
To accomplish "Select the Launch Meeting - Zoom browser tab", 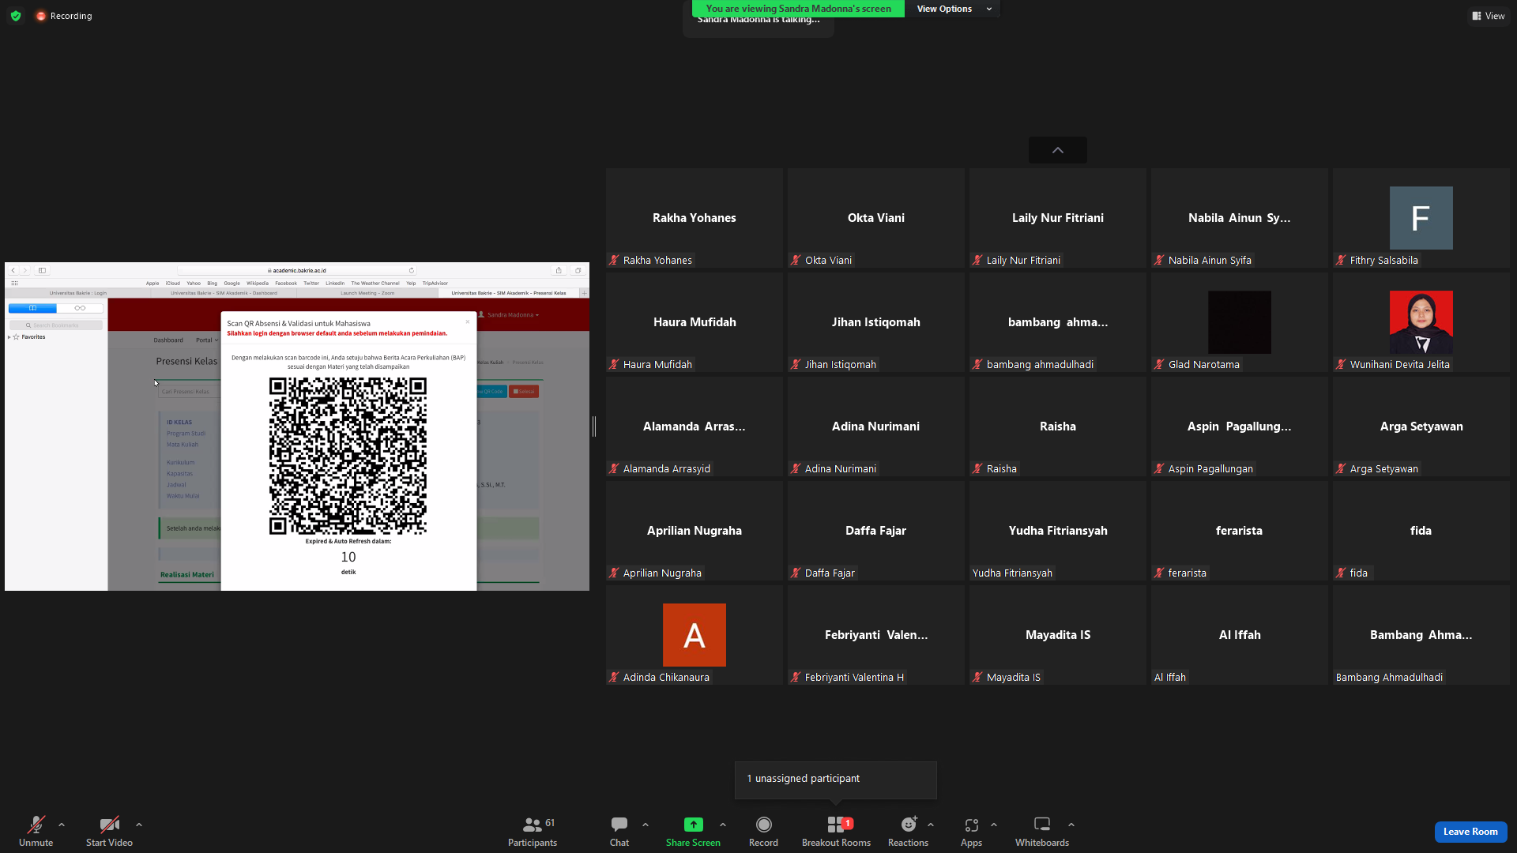I will pos(367,293).
